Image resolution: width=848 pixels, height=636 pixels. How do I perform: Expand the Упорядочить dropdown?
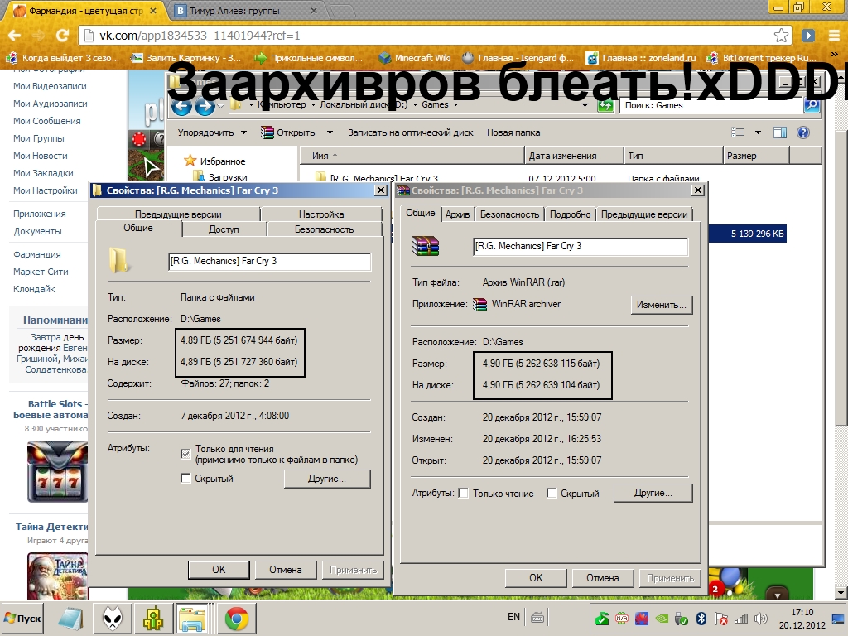[x=212, y=132]
